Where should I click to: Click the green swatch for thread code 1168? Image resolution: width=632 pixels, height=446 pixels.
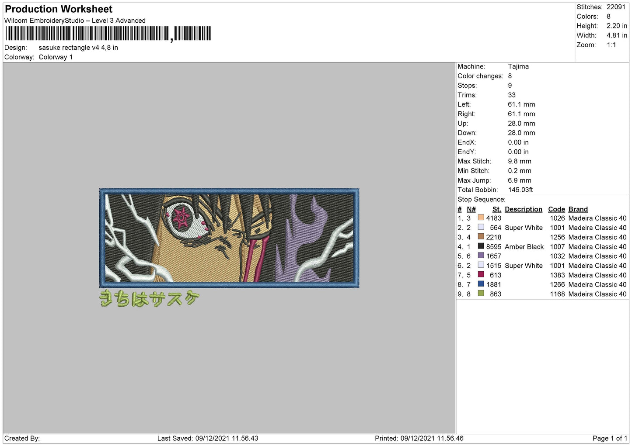point(481,294)
